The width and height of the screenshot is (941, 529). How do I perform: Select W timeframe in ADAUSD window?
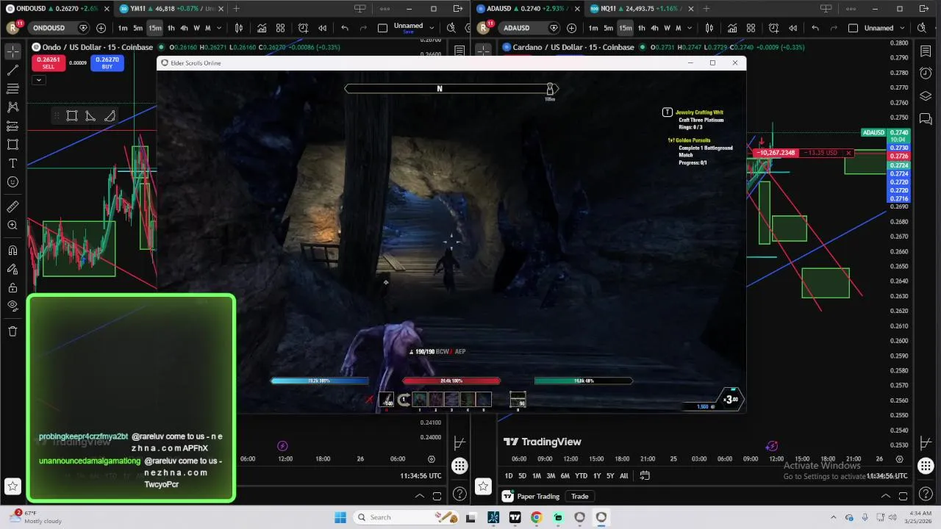[x=667, y=28]
